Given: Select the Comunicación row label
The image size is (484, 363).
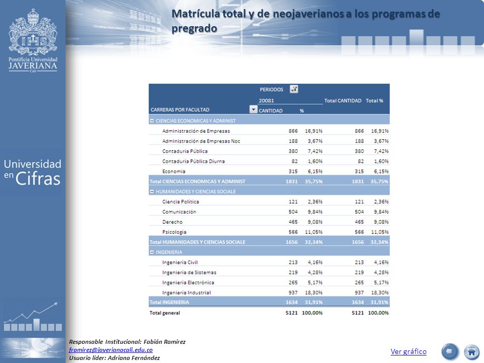Looking at the screenshot, I should click(179, 212).
